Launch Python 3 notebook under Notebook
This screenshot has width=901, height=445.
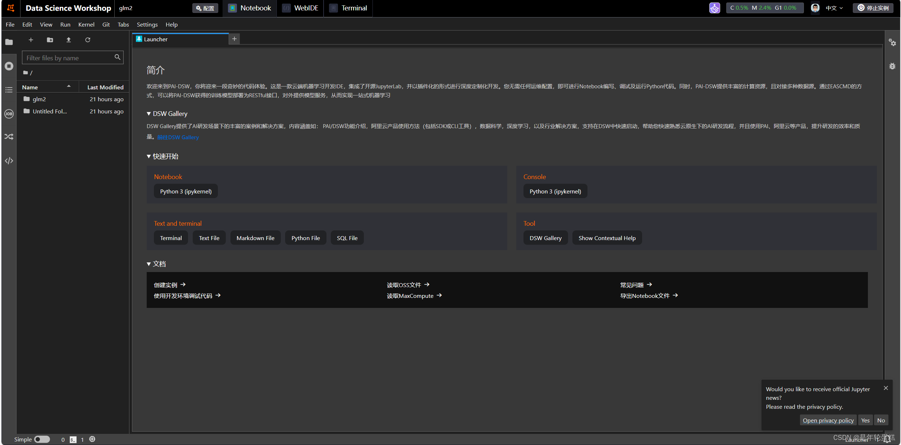[x=186, y=191]
